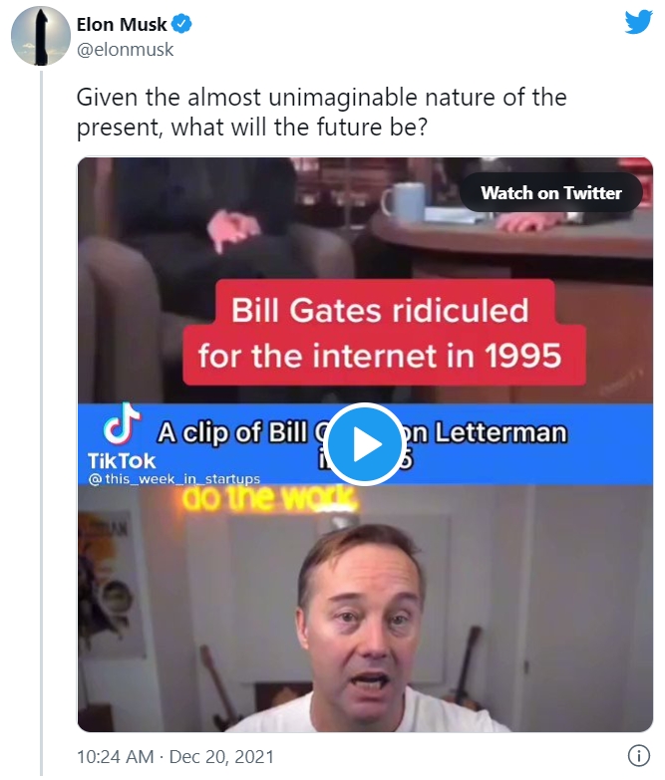Click the Dec 20, 2021 date

tap(221, 757)
